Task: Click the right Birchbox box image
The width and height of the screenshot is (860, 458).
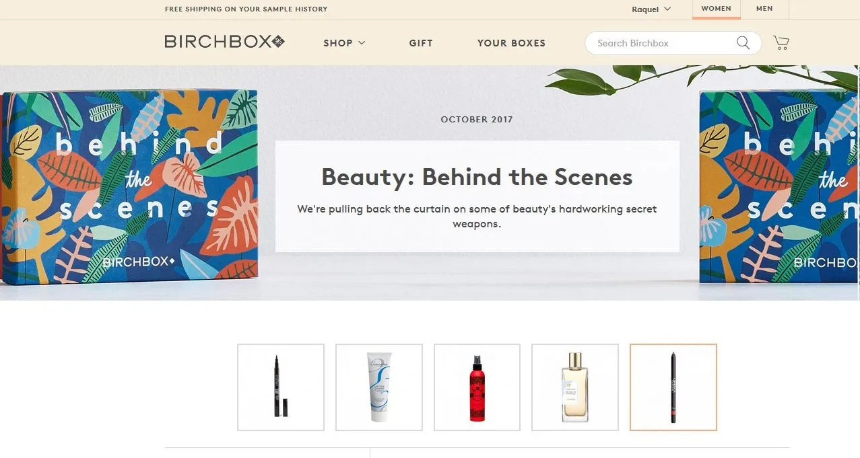Action: pyautogui.click(x=779, y=187)
